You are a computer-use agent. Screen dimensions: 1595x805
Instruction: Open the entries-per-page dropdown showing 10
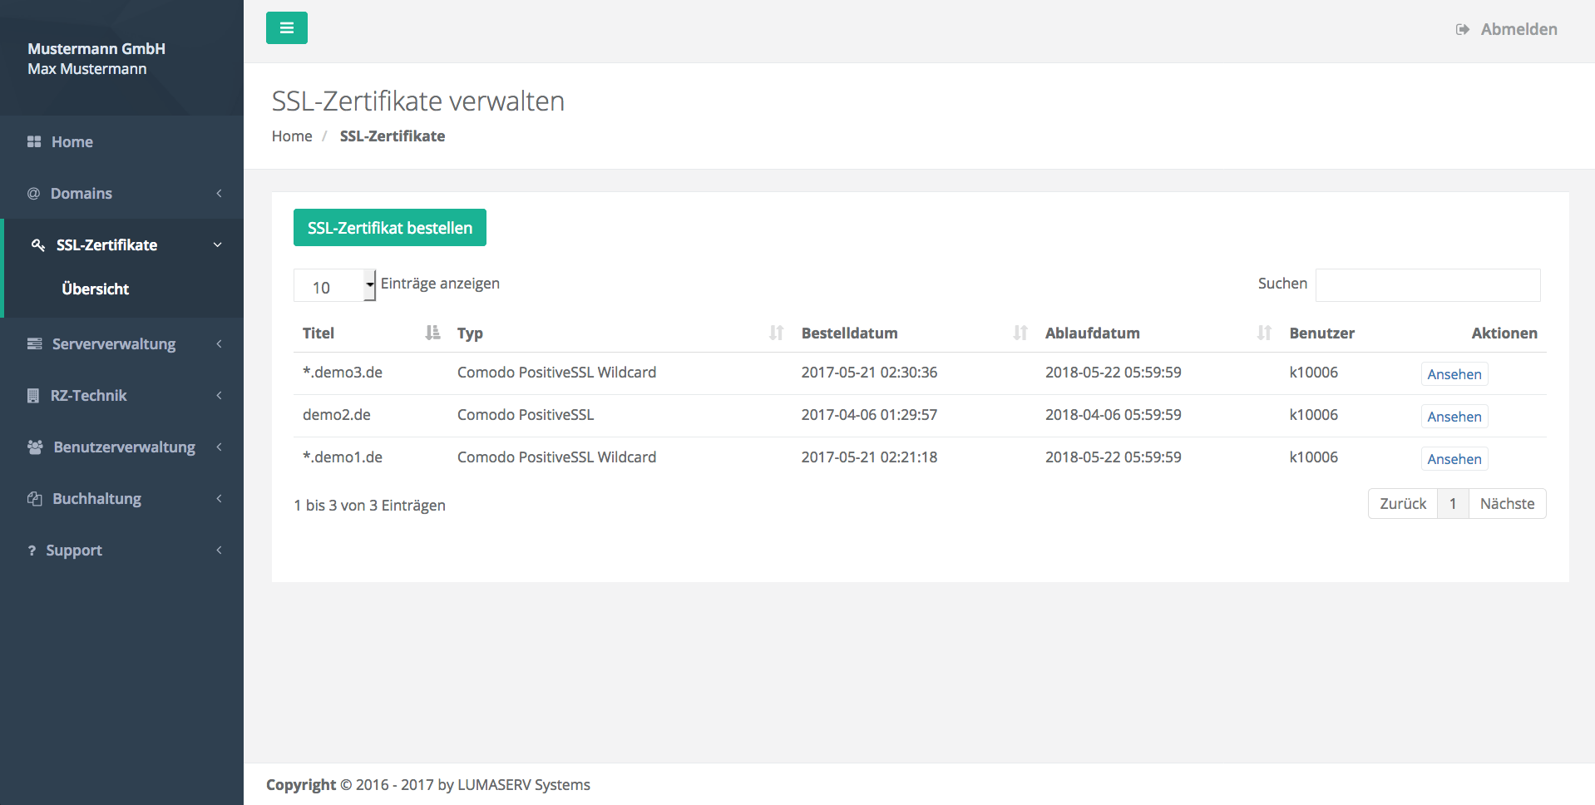[335, 285]
